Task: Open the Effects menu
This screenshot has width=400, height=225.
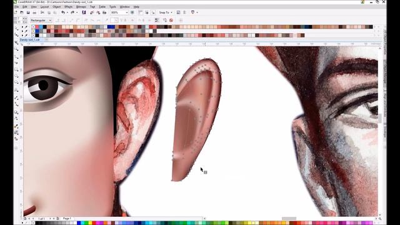Action: coord(68,7)
